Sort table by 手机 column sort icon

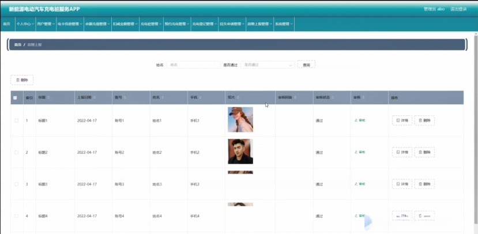200,98
